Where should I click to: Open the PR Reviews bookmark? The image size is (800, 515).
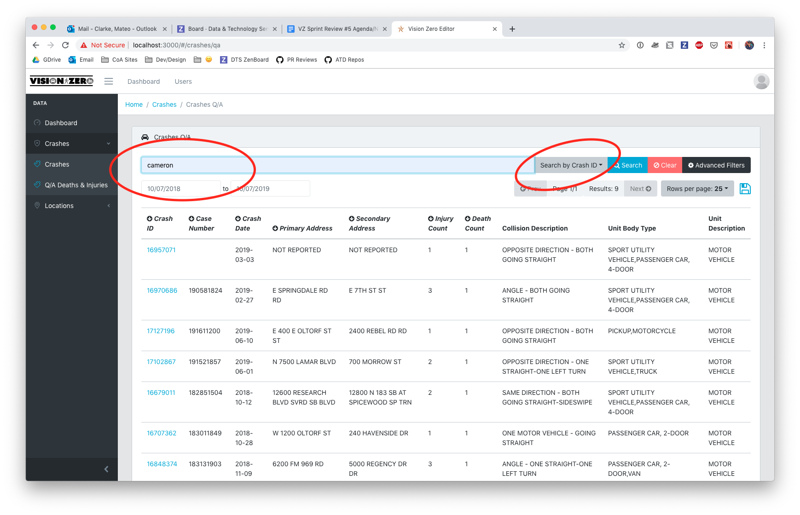[x=296, y=60]
